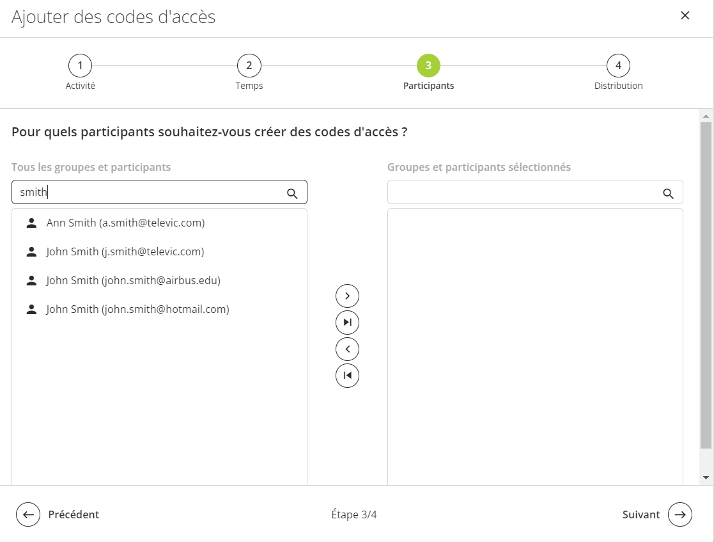714x542 pixels.
Task: Select the current step 3 Participants circle
Action: click(428, 66)
